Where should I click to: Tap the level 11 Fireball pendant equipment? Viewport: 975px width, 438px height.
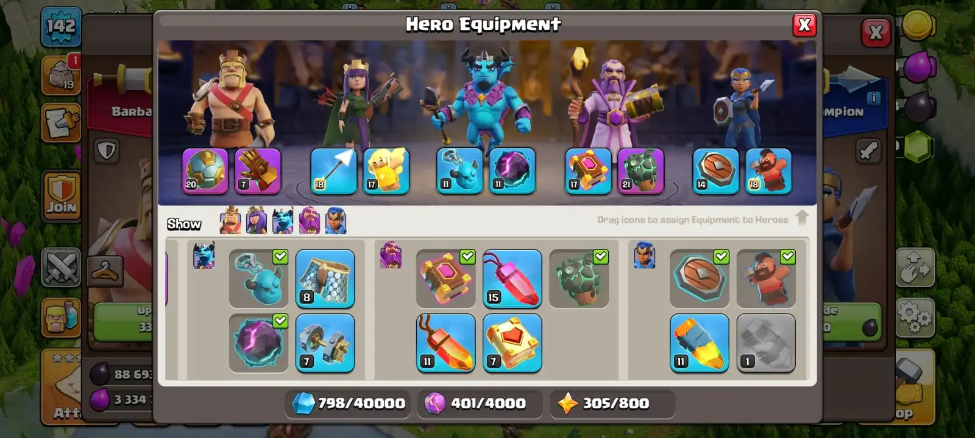tap(446, 343)
